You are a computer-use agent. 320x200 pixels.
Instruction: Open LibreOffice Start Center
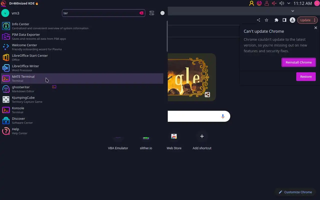coord(82,57)
